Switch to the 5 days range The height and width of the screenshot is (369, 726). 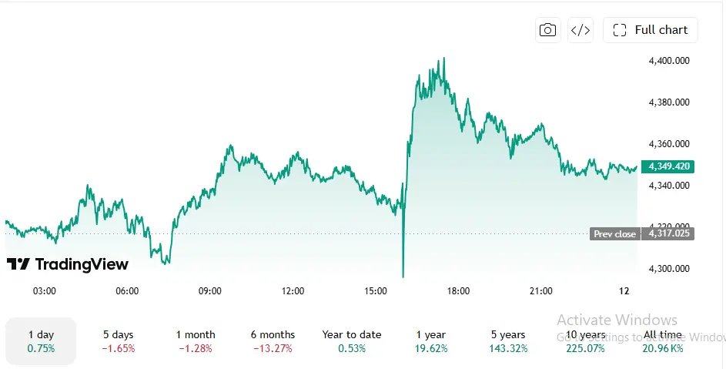pos(118,341)
